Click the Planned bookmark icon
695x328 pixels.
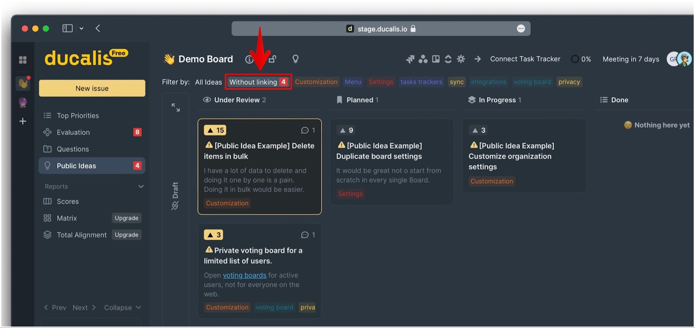[339, 100]
